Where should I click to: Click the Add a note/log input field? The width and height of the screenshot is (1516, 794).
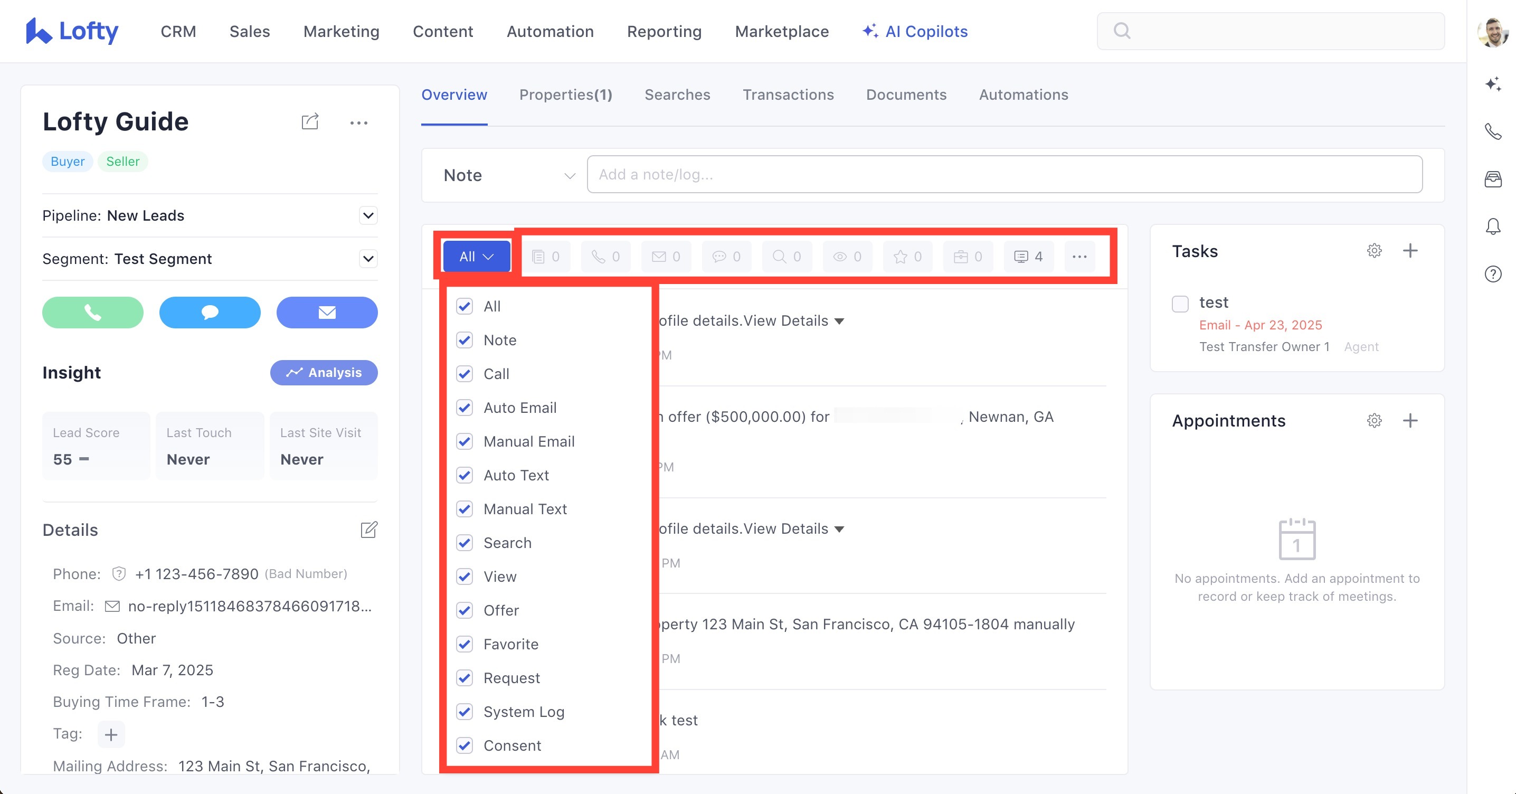1004,174
